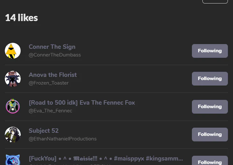
Task: Visit Anova the Florist's profile by name
Action: [53, 75]
